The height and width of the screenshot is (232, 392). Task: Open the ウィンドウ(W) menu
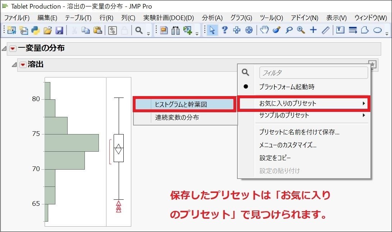pyautogui.click(x=371, y=18)
